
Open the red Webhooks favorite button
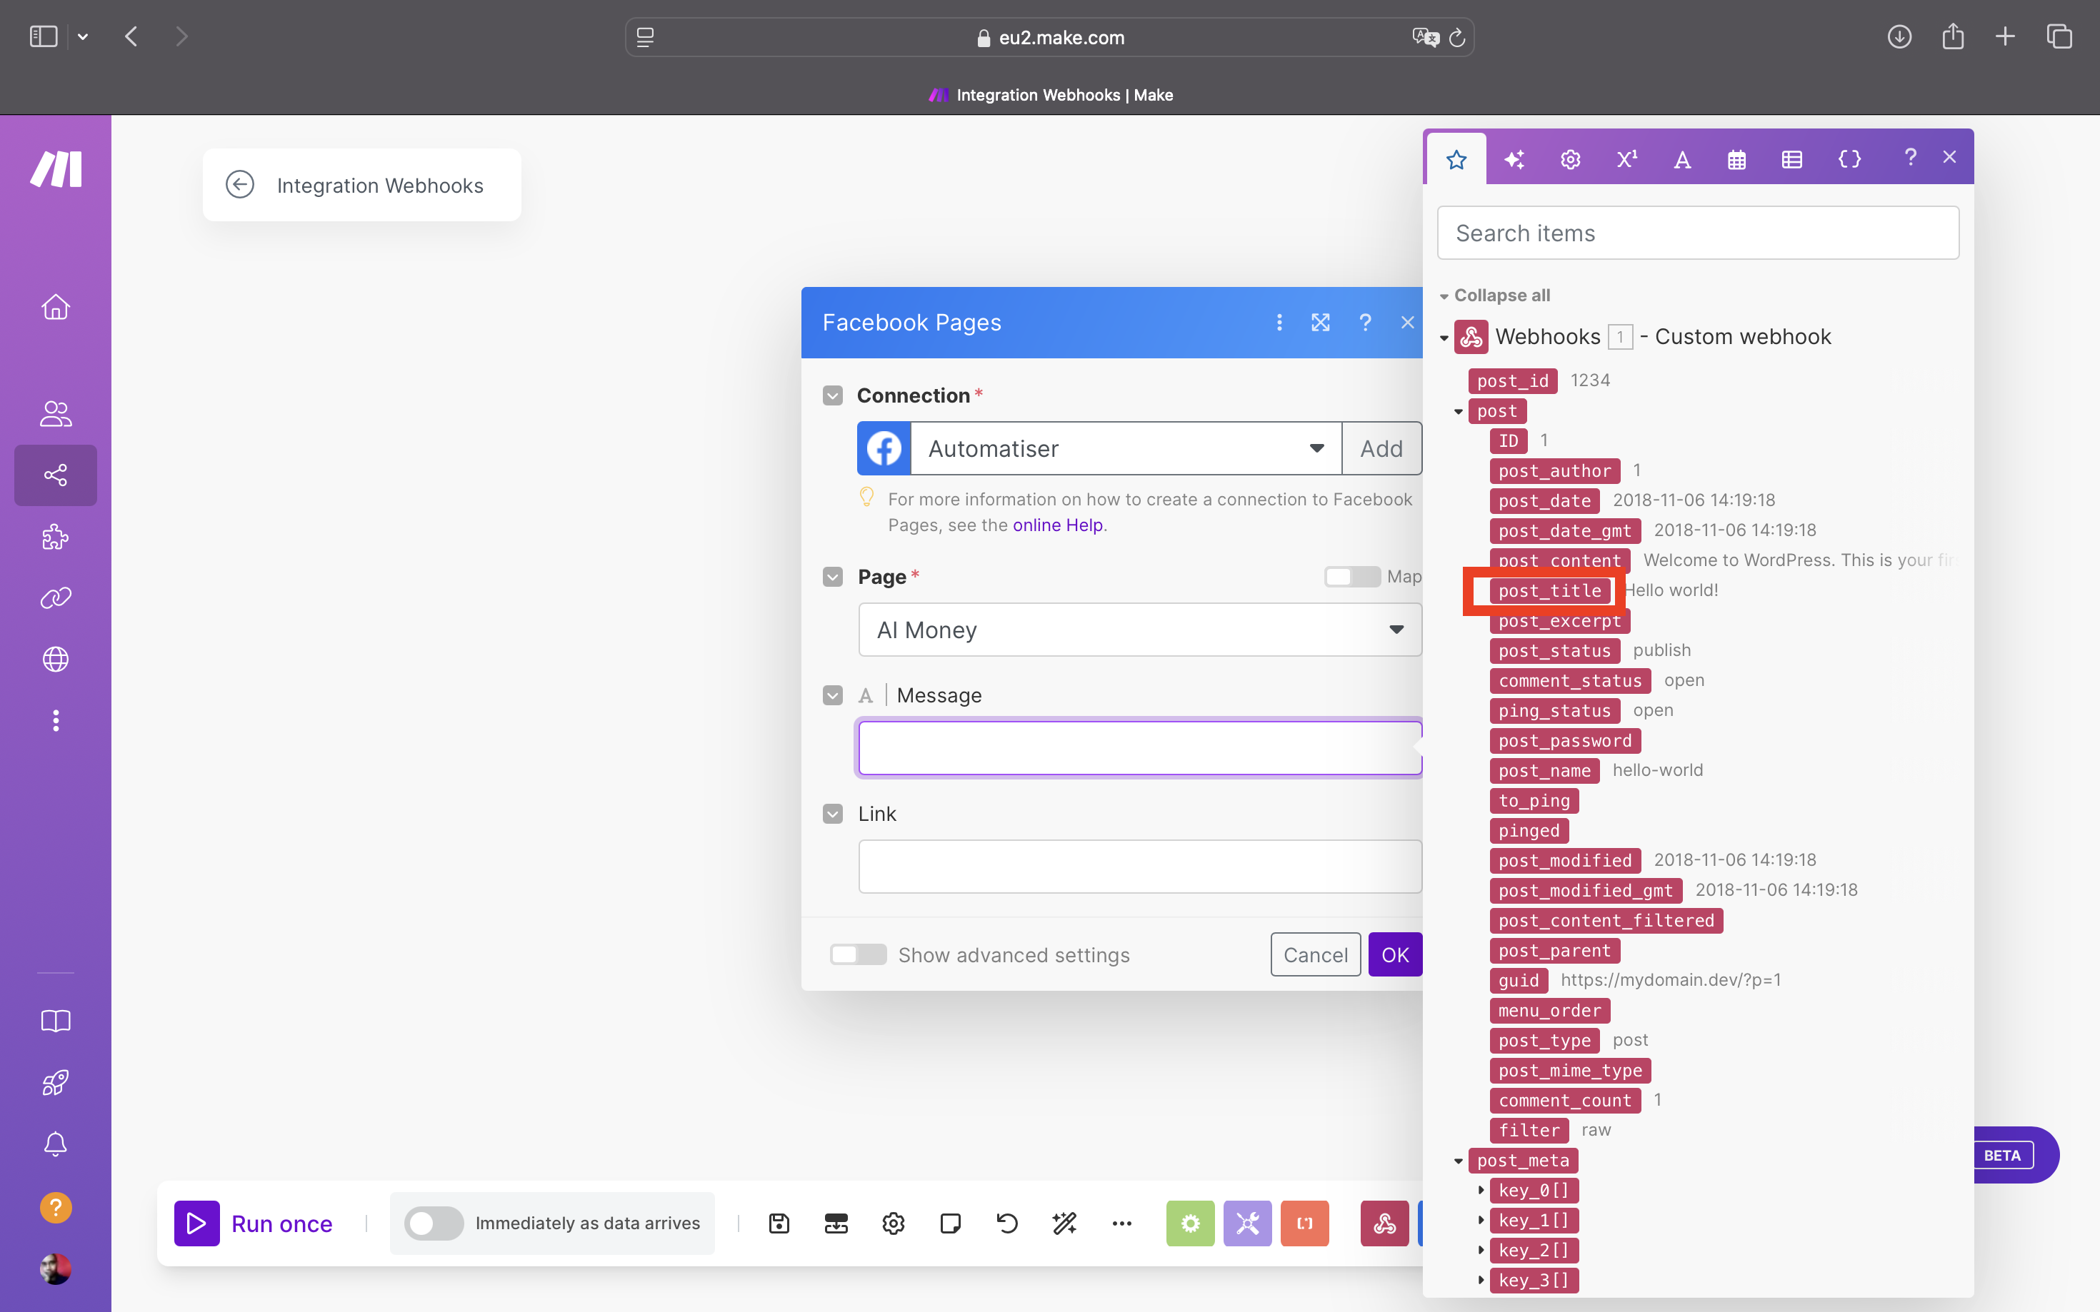[1385, 1223]
